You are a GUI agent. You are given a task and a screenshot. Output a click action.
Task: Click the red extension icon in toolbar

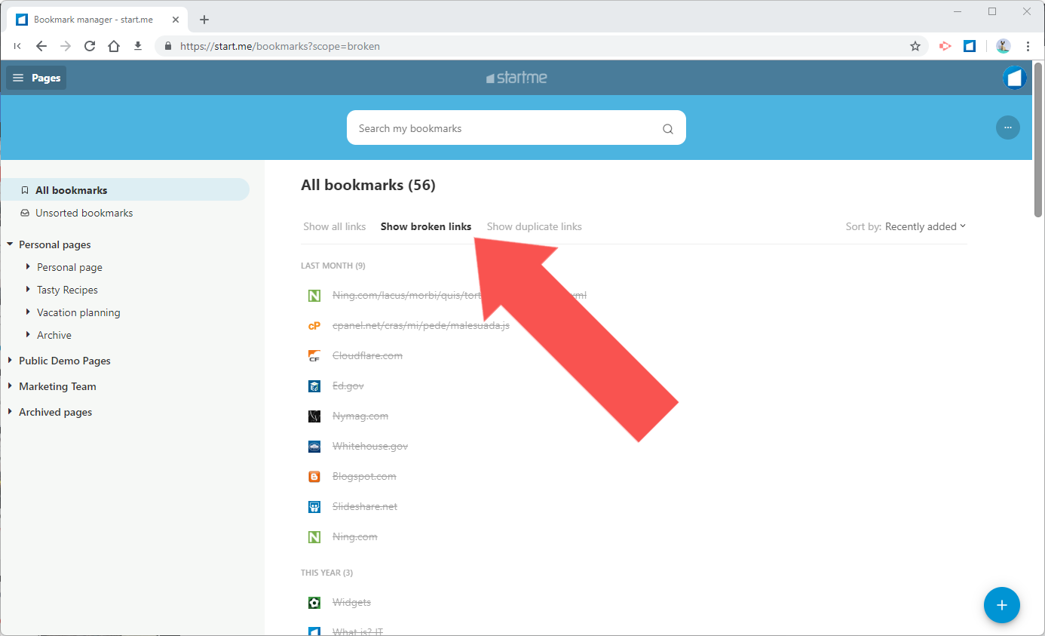pyautogui.click(x=945, y=46)
